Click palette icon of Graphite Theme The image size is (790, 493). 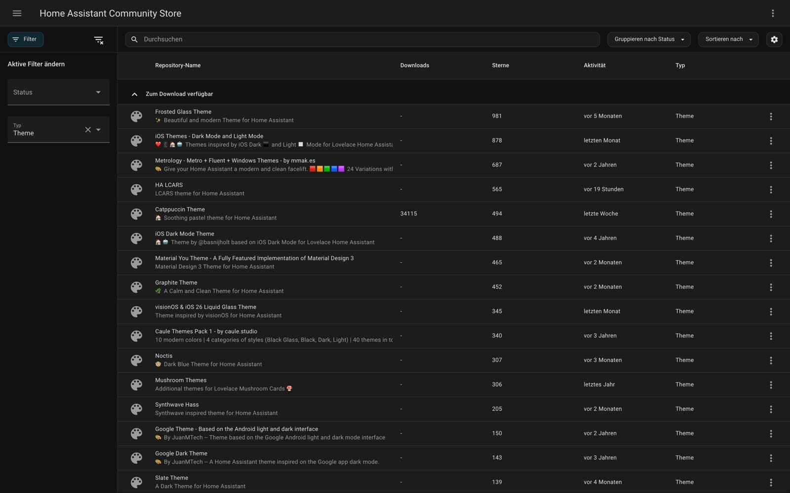point(136,287)
